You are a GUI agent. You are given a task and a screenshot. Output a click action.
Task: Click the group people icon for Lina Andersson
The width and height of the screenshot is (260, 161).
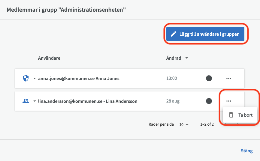[26, 101]
